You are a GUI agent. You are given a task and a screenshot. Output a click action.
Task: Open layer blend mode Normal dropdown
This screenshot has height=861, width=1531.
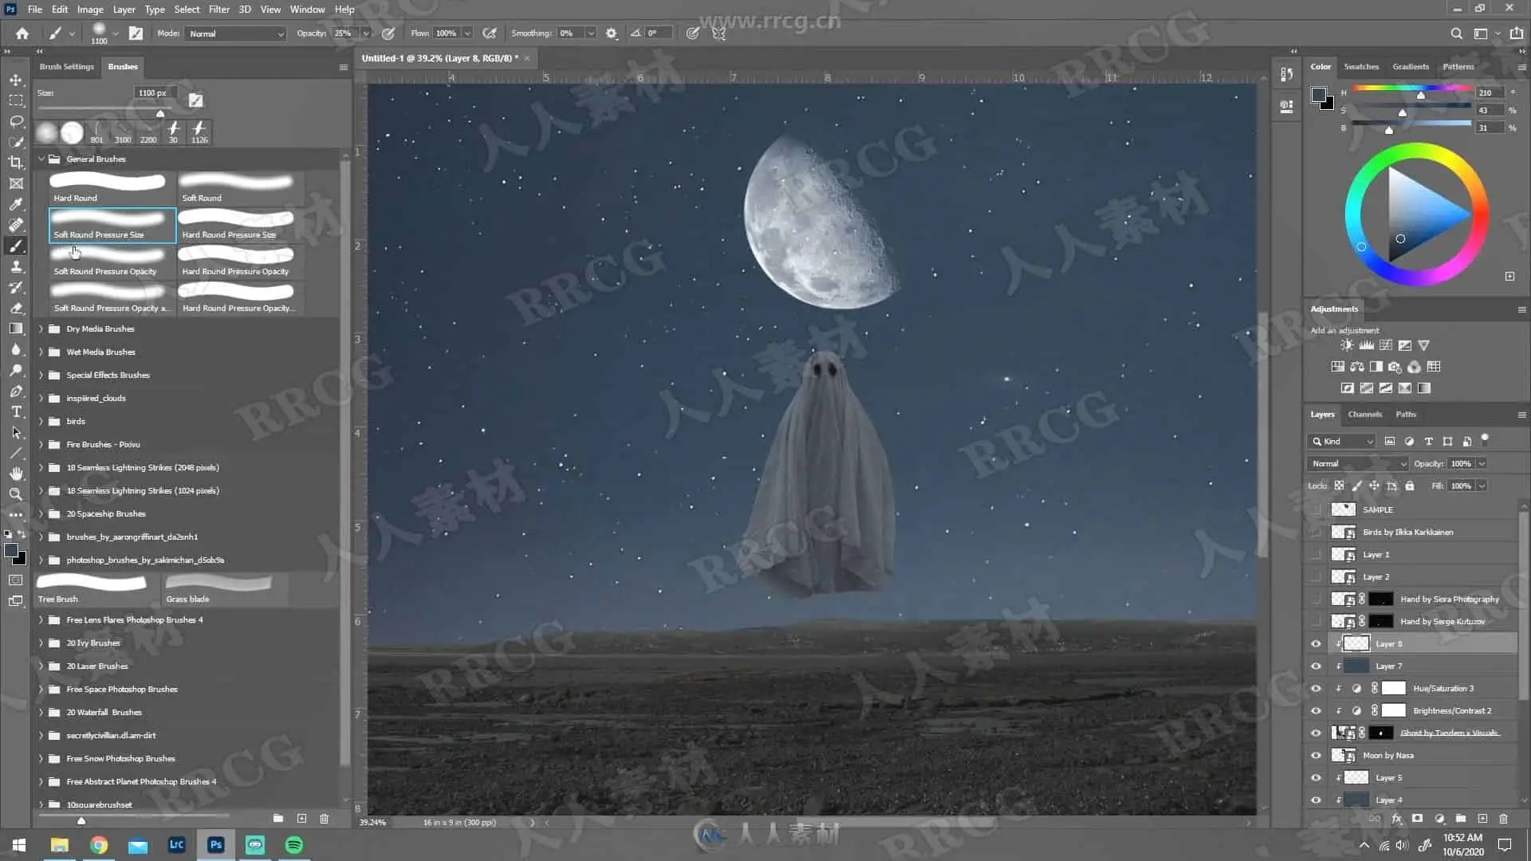[x=1358, y=464]
